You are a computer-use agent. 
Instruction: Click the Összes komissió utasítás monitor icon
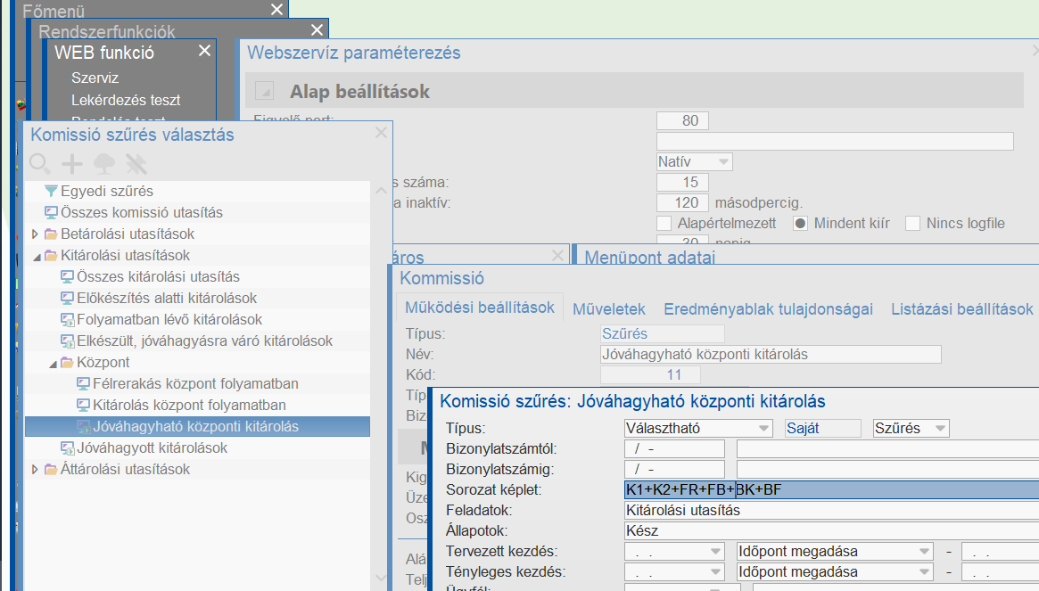pyautogui.click(x=51, y=212)
